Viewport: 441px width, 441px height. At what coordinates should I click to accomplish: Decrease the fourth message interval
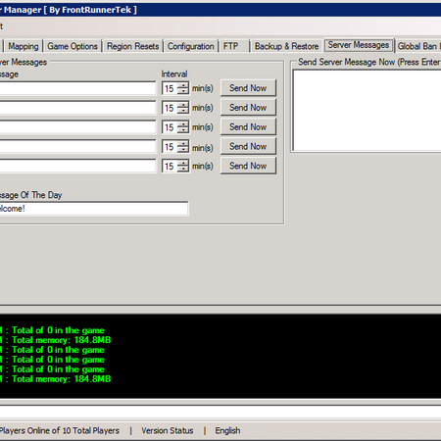click(x=183, y=149)
